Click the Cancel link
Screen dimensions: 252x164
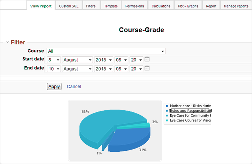click(x=74, y=87)
